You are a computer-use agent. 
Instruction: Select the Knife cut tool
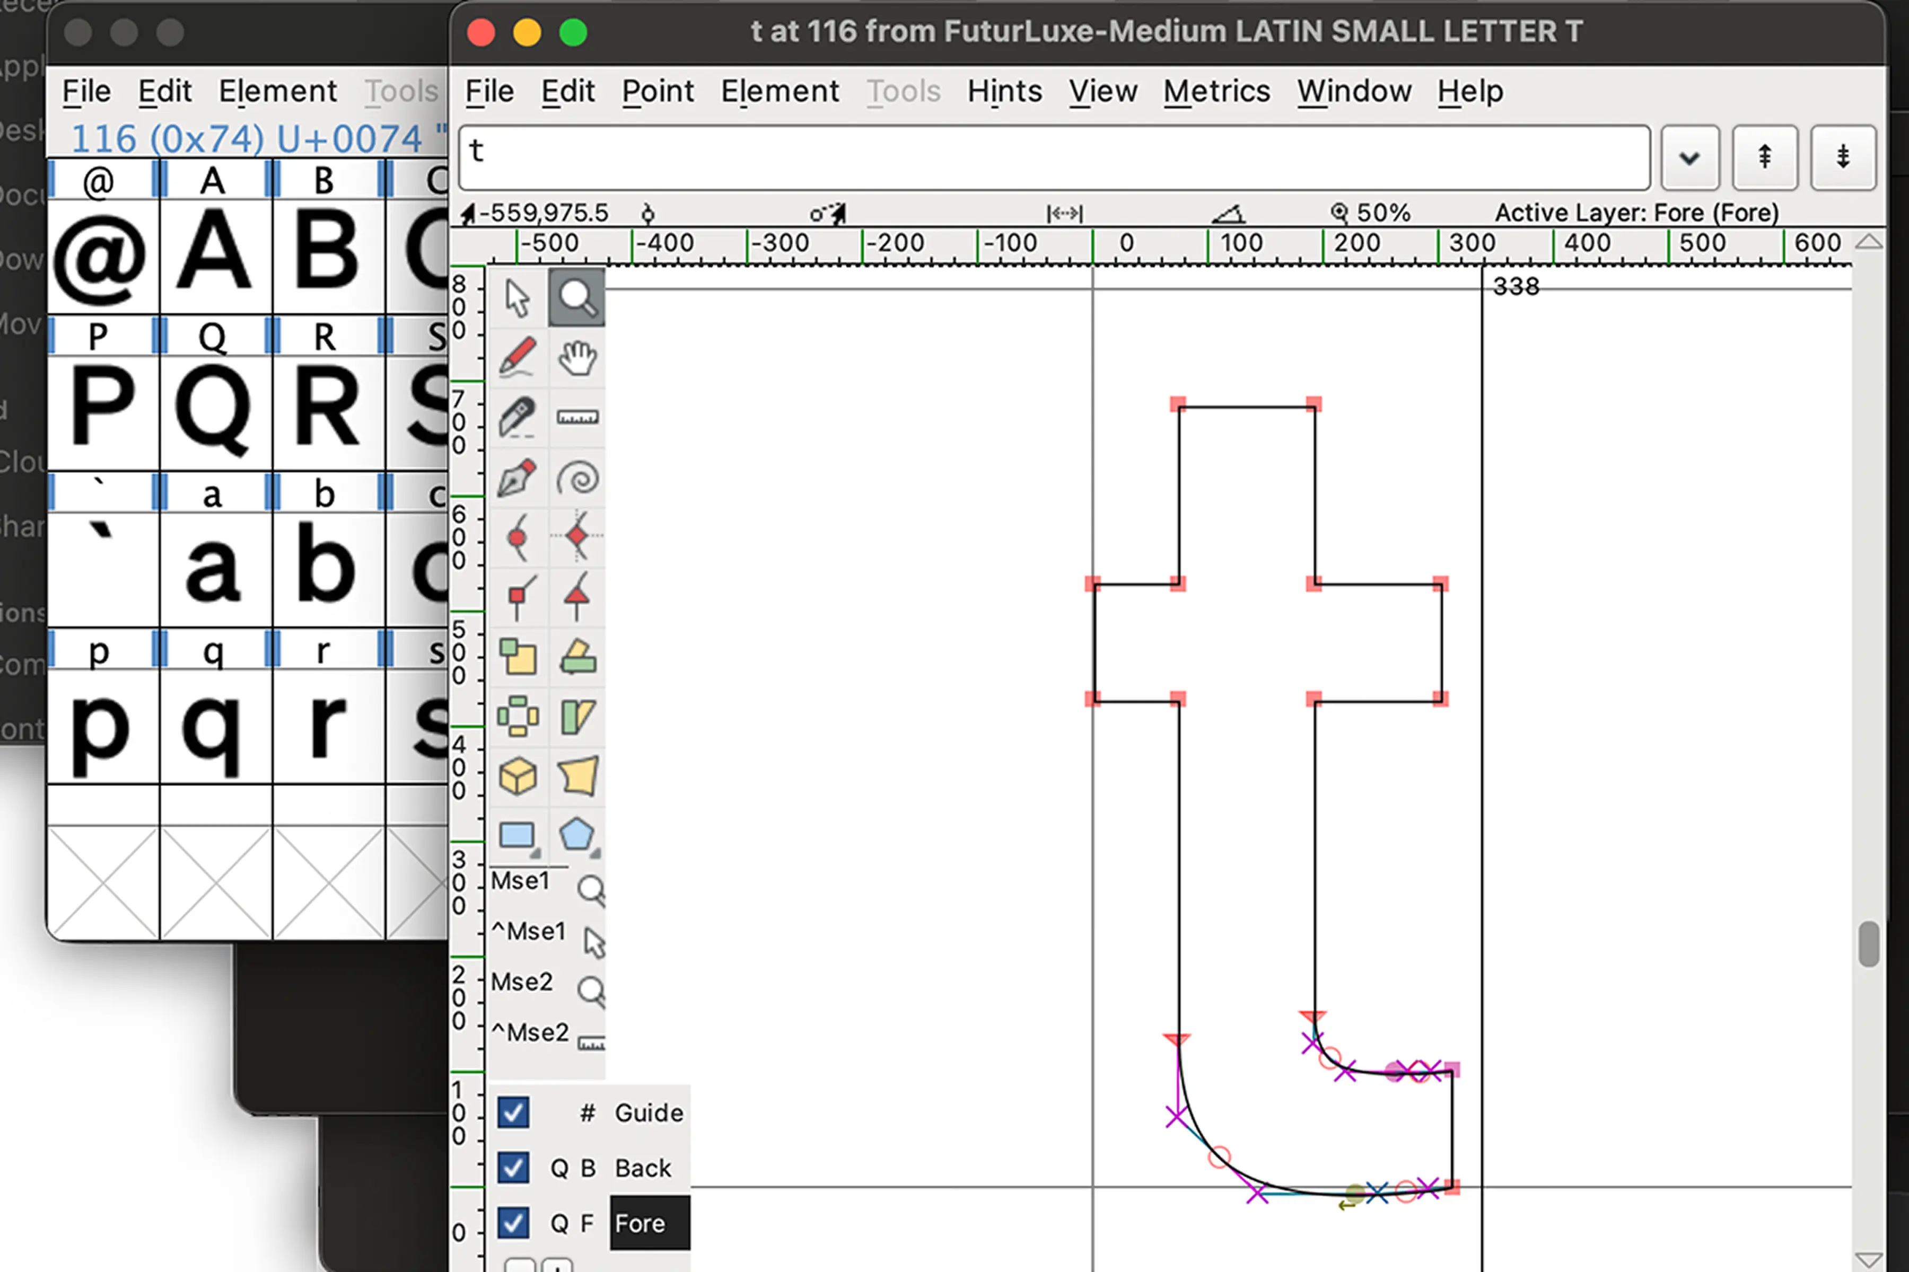tap(517, 418)
